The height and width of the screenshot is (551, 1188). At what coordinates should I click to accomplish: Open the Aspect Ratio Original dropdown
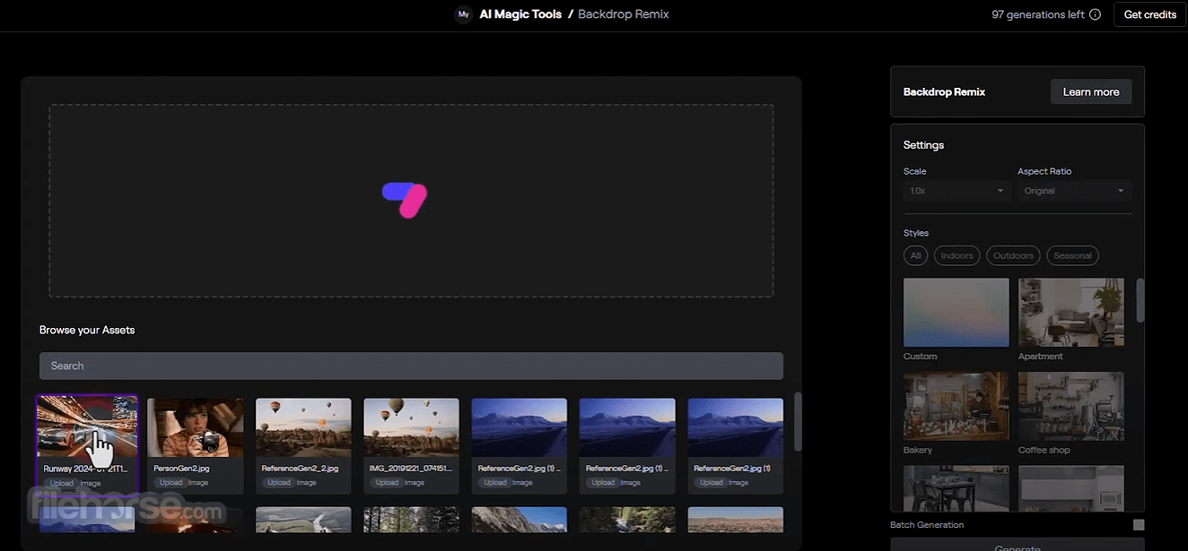pyautogui.click(x=1074, y=191)
